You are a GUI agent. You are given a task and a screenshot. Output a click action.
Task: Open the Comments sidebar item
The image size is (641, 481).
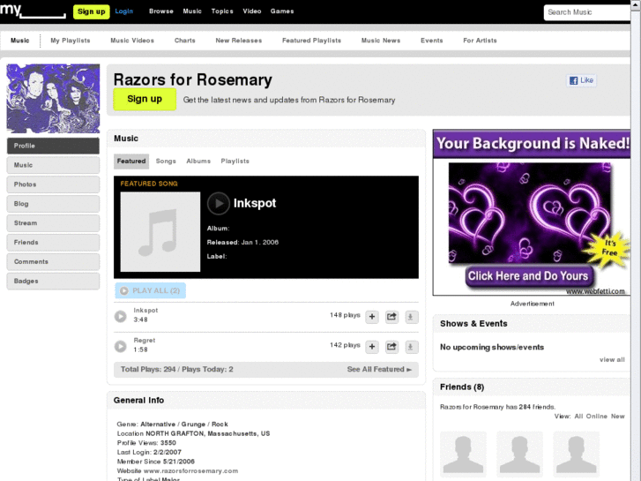(x=53, y=261)
